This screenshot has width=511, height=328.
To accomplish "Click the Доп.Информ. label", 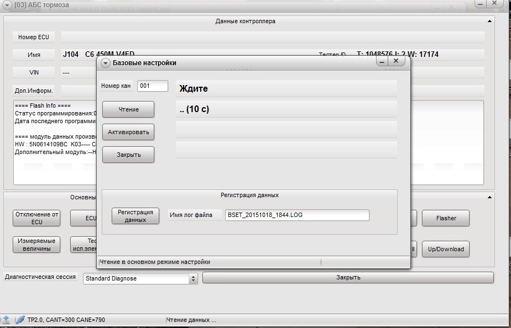I will click(x=34, y=91).
